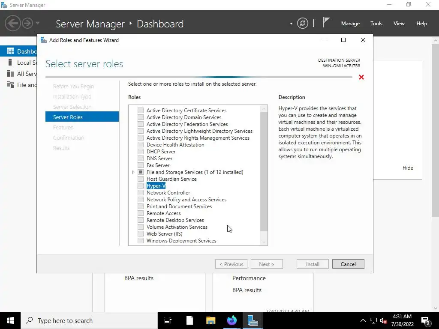Check Active Directory Lightweight Directory Services
This screenshot has height=329, width=439.
pos(141,131)
